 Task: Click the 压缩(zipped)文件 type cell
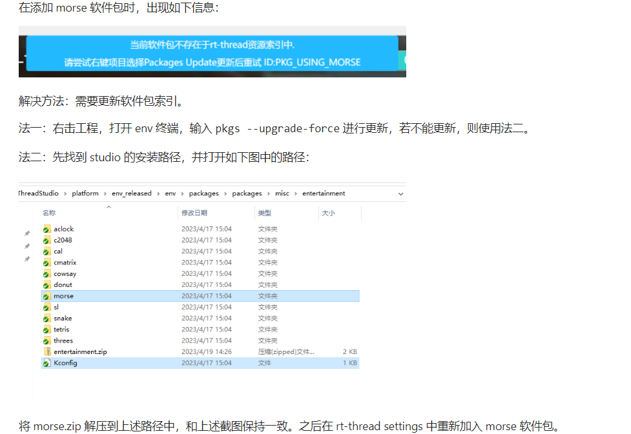tap(286, 352)
